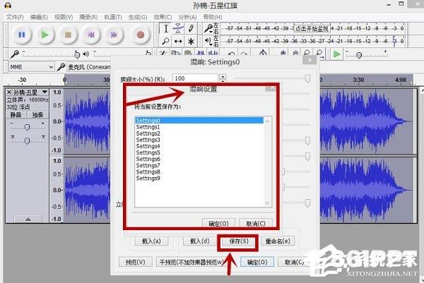
Task: Open the 播录(R) menu
Action: click(x=88, y=17)
